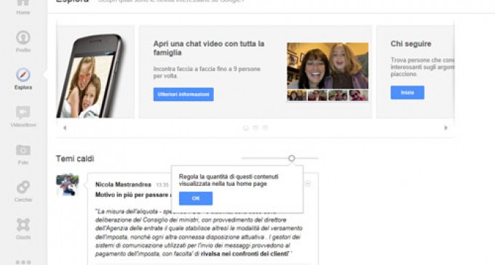Viewport: 495px width, 265px height.
Task: Click the Inizia button under Chi seguire
Action: (x=407, y=92)
